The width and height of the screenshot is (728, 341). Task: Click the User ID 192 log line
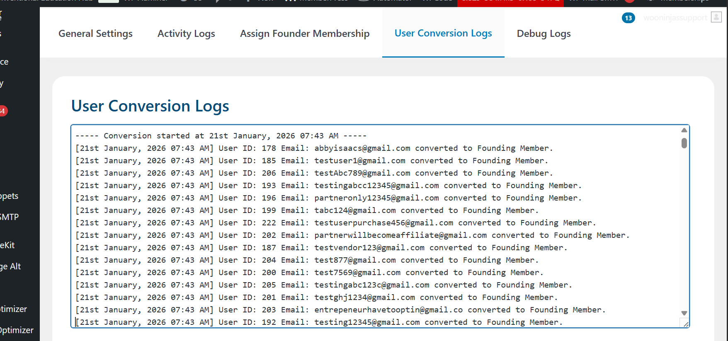tap(319, 322)
